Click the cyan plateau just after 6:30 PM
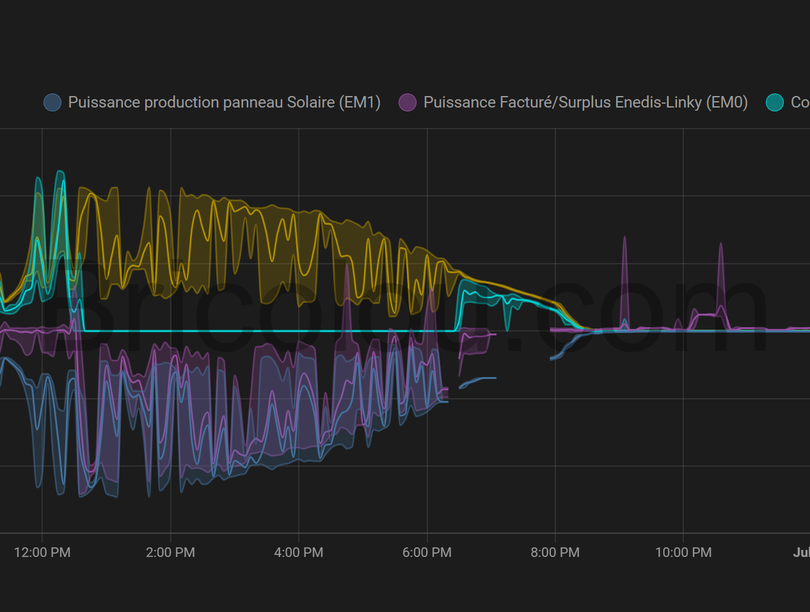The image size is (810, 612). tap(473, 292)
